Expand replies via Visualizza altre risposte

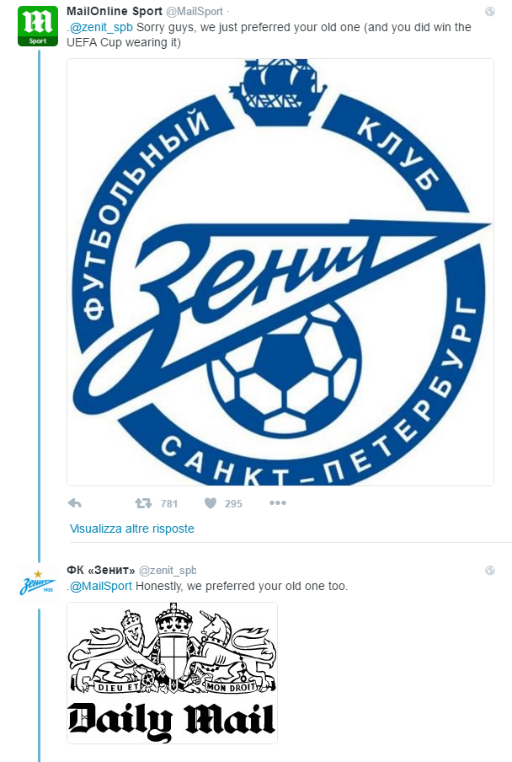point(132,529)
